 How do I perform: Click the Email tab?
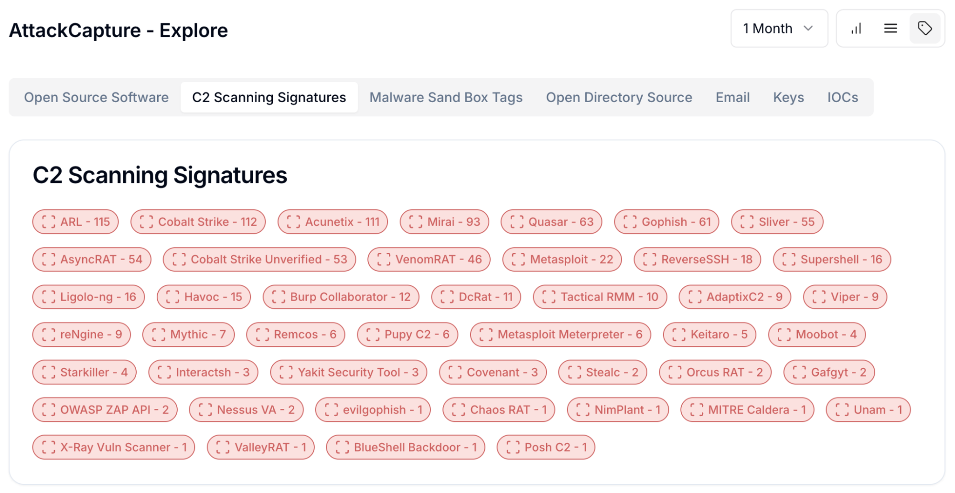(x=732, y=97)
